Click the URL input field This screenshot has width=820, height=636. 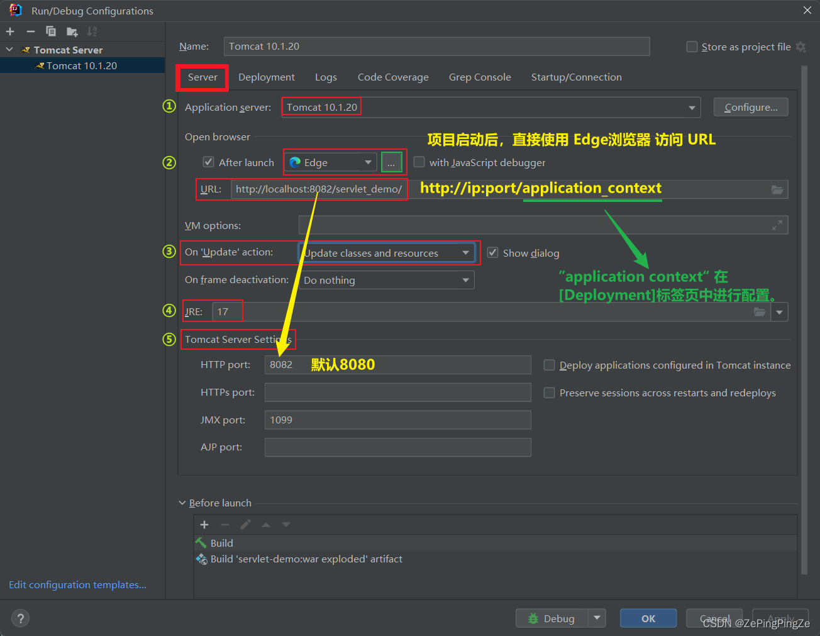509,189
